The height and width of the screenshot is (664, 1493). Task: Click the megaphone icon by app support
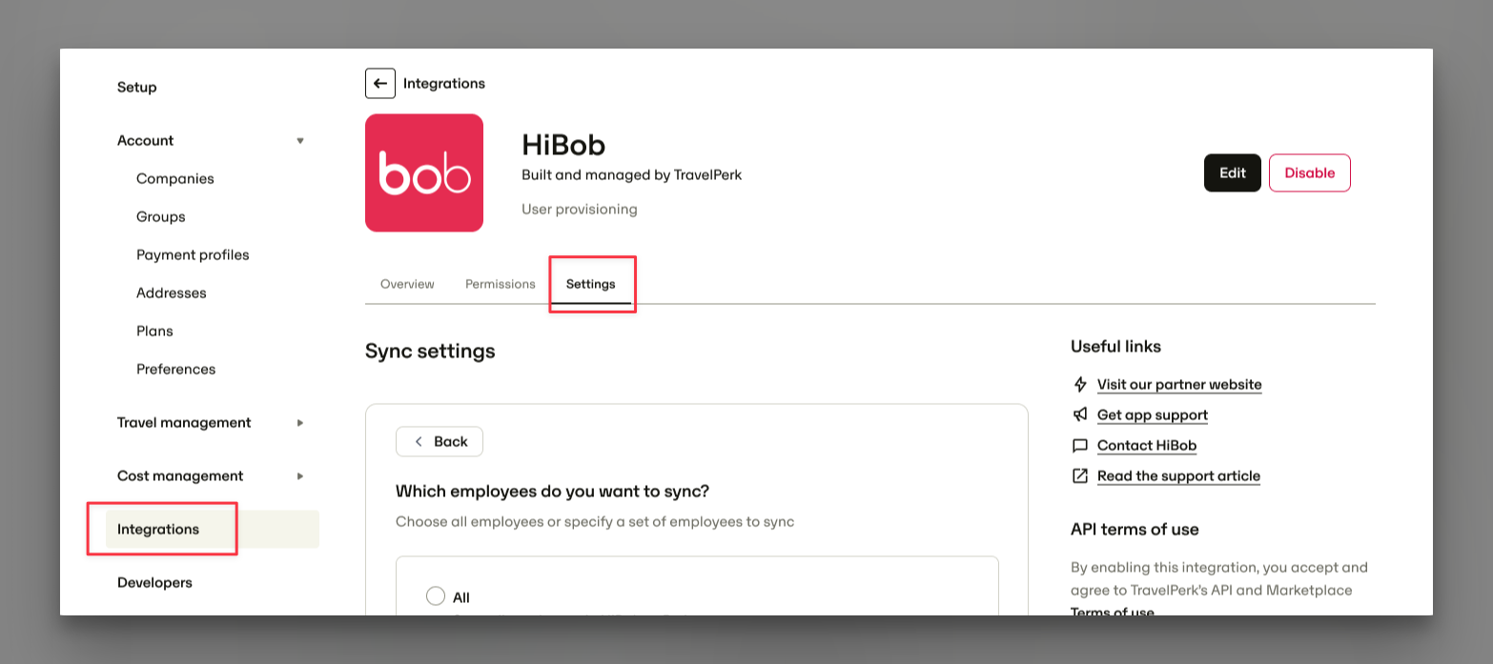[x=1080, y=415]
